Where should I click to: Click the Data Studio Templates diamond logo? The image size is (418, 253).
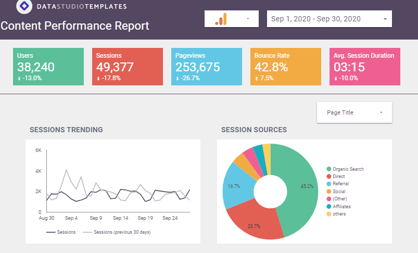click(24, 6)
